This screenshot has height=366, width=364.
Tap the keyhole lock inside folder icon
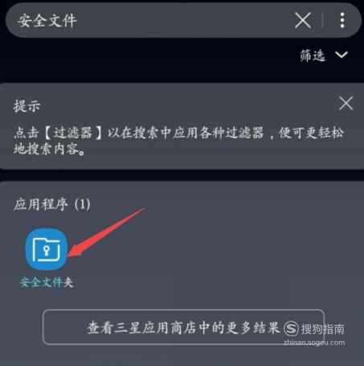[47, 251]
